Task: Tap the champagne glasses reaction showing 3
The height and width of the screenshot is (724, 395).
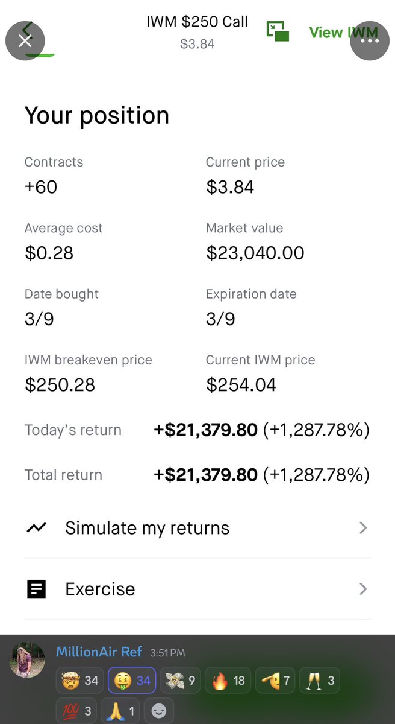Action: point(319,681)
